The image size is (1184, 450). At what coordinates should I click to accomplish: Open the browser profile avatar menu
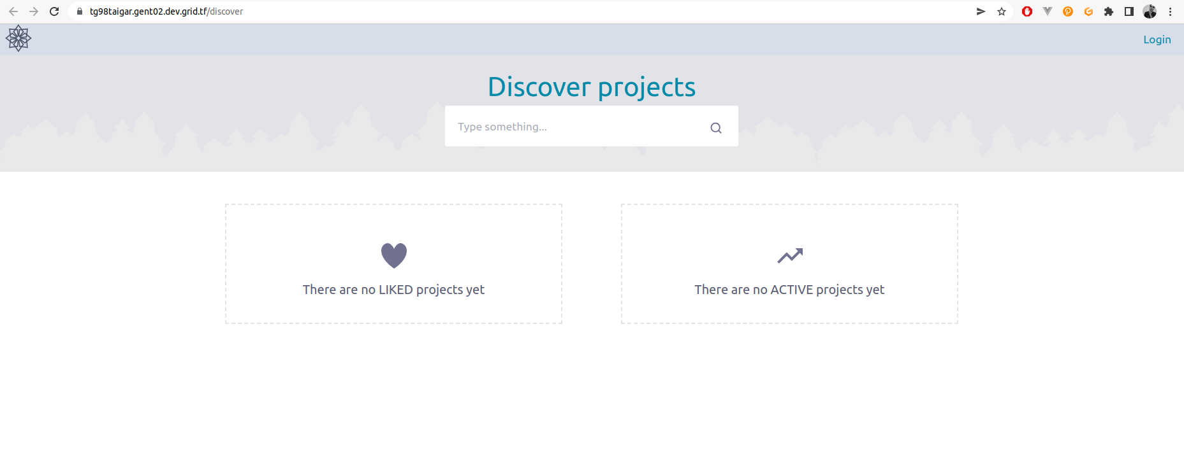tap(1150, 11)
